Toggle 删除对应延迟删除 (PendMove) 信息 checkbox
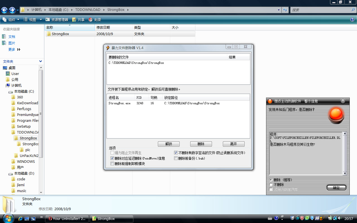 pos(112,158)
